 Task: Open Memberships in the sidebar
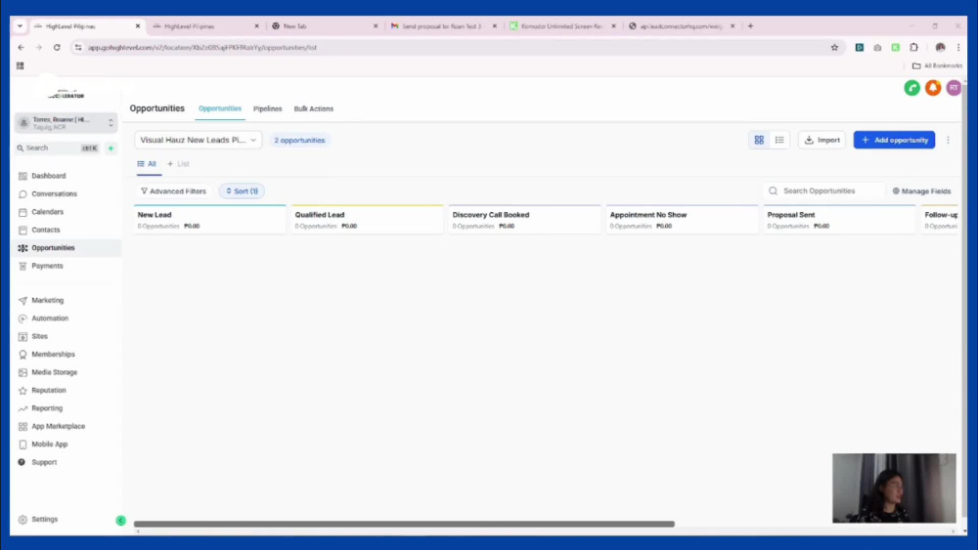(53, 355)
